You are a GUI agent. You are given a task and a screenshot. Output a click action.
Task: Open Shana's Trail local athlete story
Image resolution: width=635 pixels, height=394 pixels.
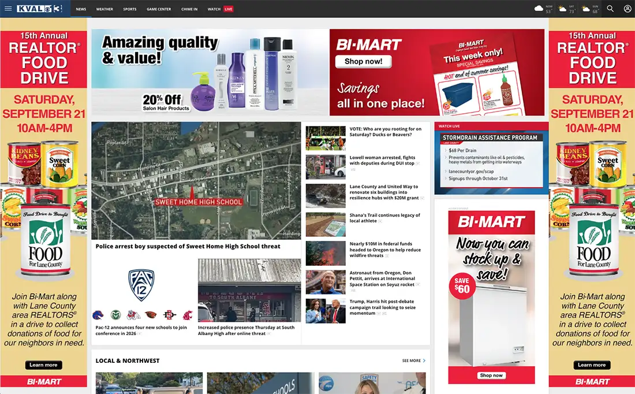[384, 218]
